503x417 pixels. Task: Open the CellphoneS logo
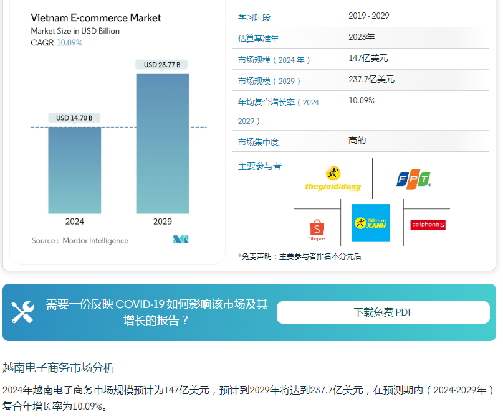click(x=428, y=225)
